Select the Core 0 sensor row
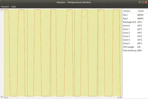 tap(135, 26)
